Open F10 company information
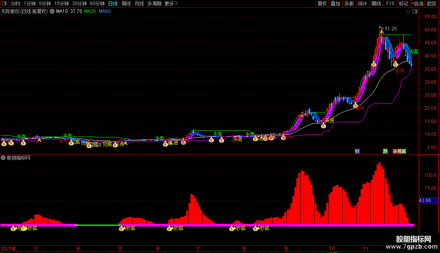This screenshot has width=440, height=253. [x=390, y=4]
